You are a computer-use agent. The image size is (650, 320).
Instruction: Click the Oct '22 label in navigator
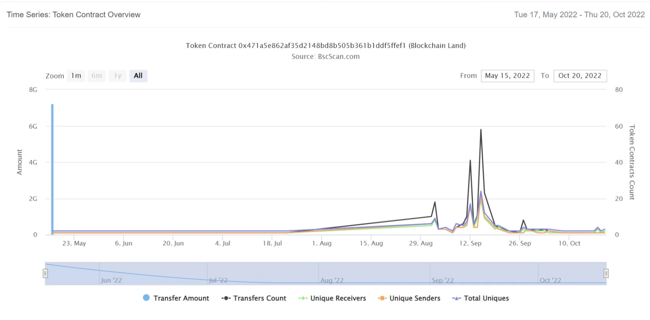pyautogui.click(x=550, y=280)
